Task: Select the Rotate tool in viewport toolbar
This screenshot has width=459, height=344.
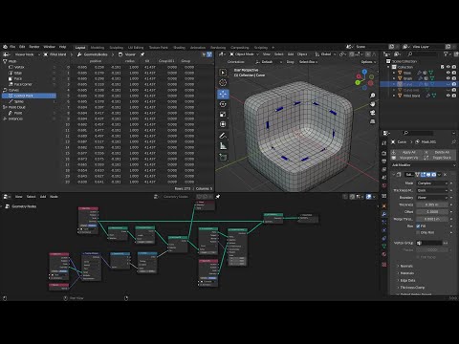Action: (x=223, y=104)
